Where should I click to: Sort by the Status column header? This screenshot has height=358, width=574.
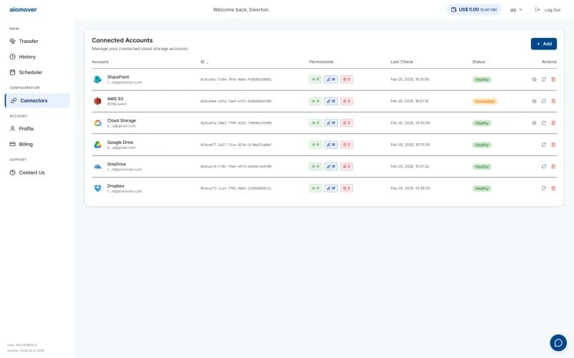479,62
